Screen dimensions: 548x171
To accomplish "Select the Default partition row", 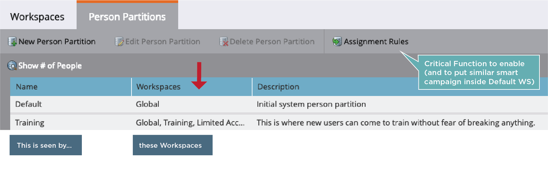I will tap(29, 104).
